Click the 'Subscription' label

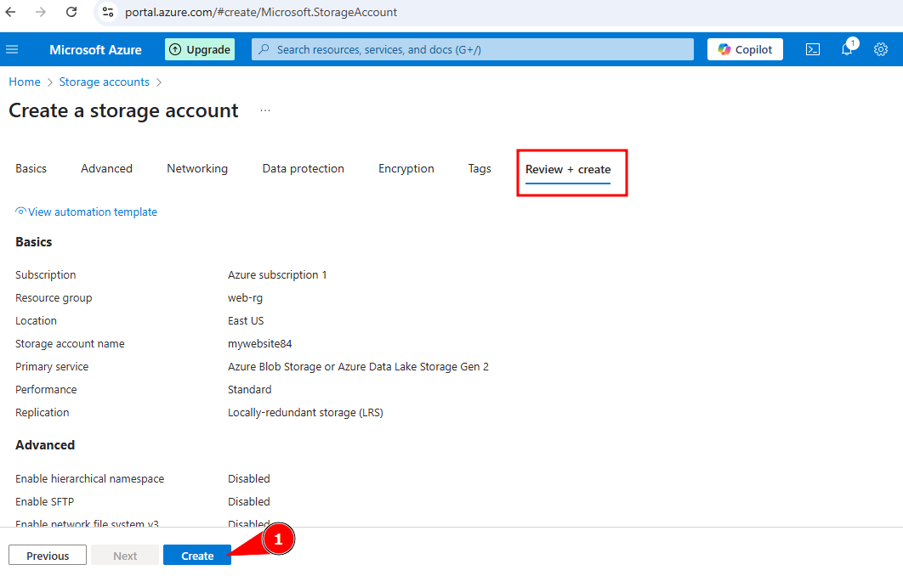point(46,275)
